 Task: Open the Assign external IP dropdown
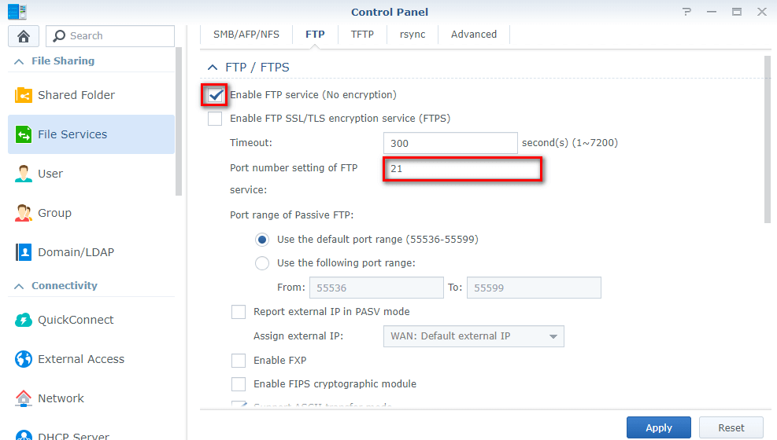point(474,336)
